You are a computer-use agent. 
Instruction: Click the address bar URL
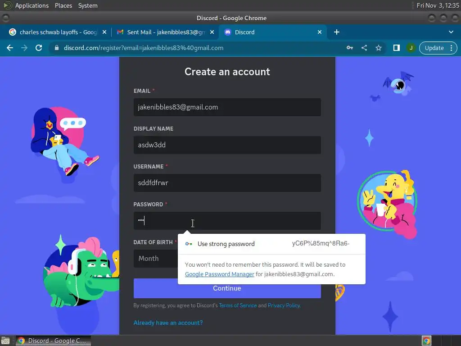[144, 48]
